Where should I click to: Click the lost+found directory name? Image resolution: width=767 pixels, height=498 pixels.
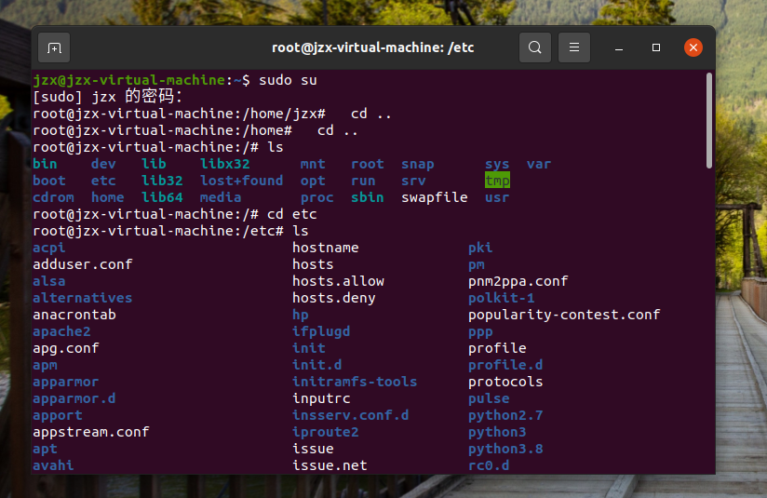(242, 181)
